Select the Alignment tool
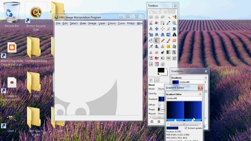 coord(162,29)
